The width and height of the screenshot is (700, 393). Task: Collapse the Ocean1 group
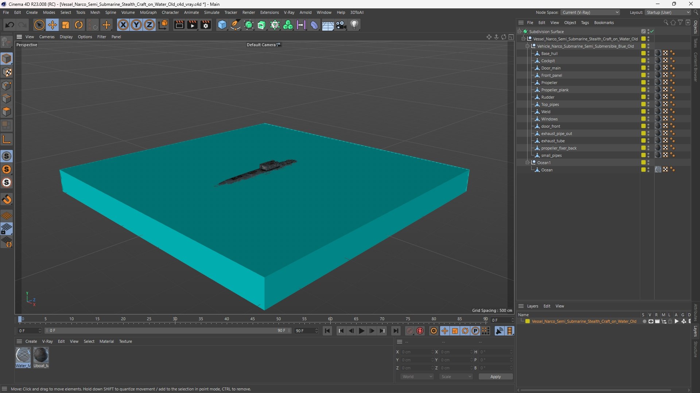[527, 162]
